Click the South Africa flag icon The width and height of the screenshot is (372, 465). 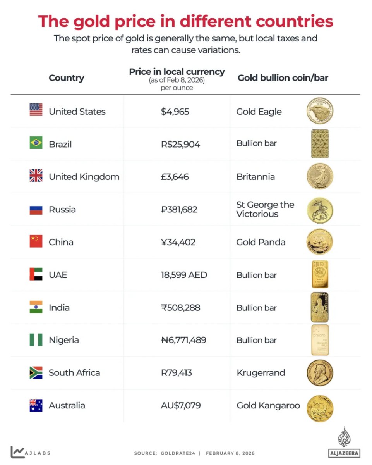point(36,372)
